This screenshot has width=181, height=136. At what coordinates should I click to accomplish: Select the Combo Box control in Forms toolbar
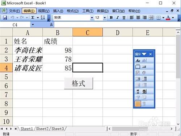tap(144, 79)
